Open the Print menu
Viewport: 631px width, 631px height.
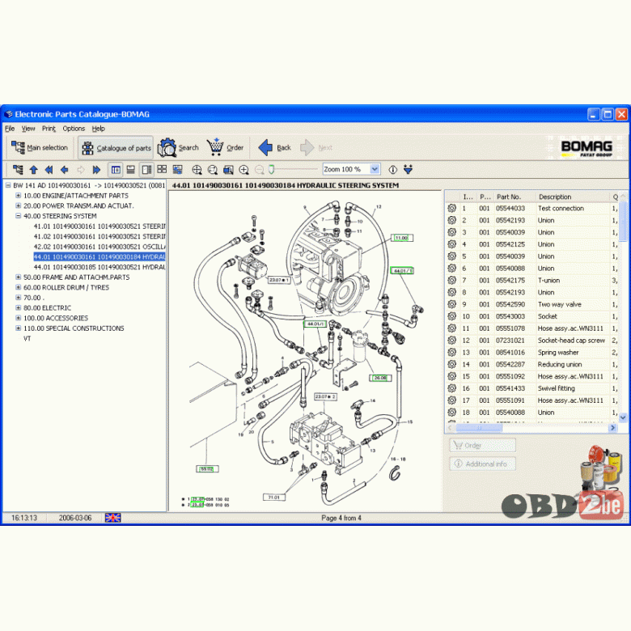[x=49, y=129]
